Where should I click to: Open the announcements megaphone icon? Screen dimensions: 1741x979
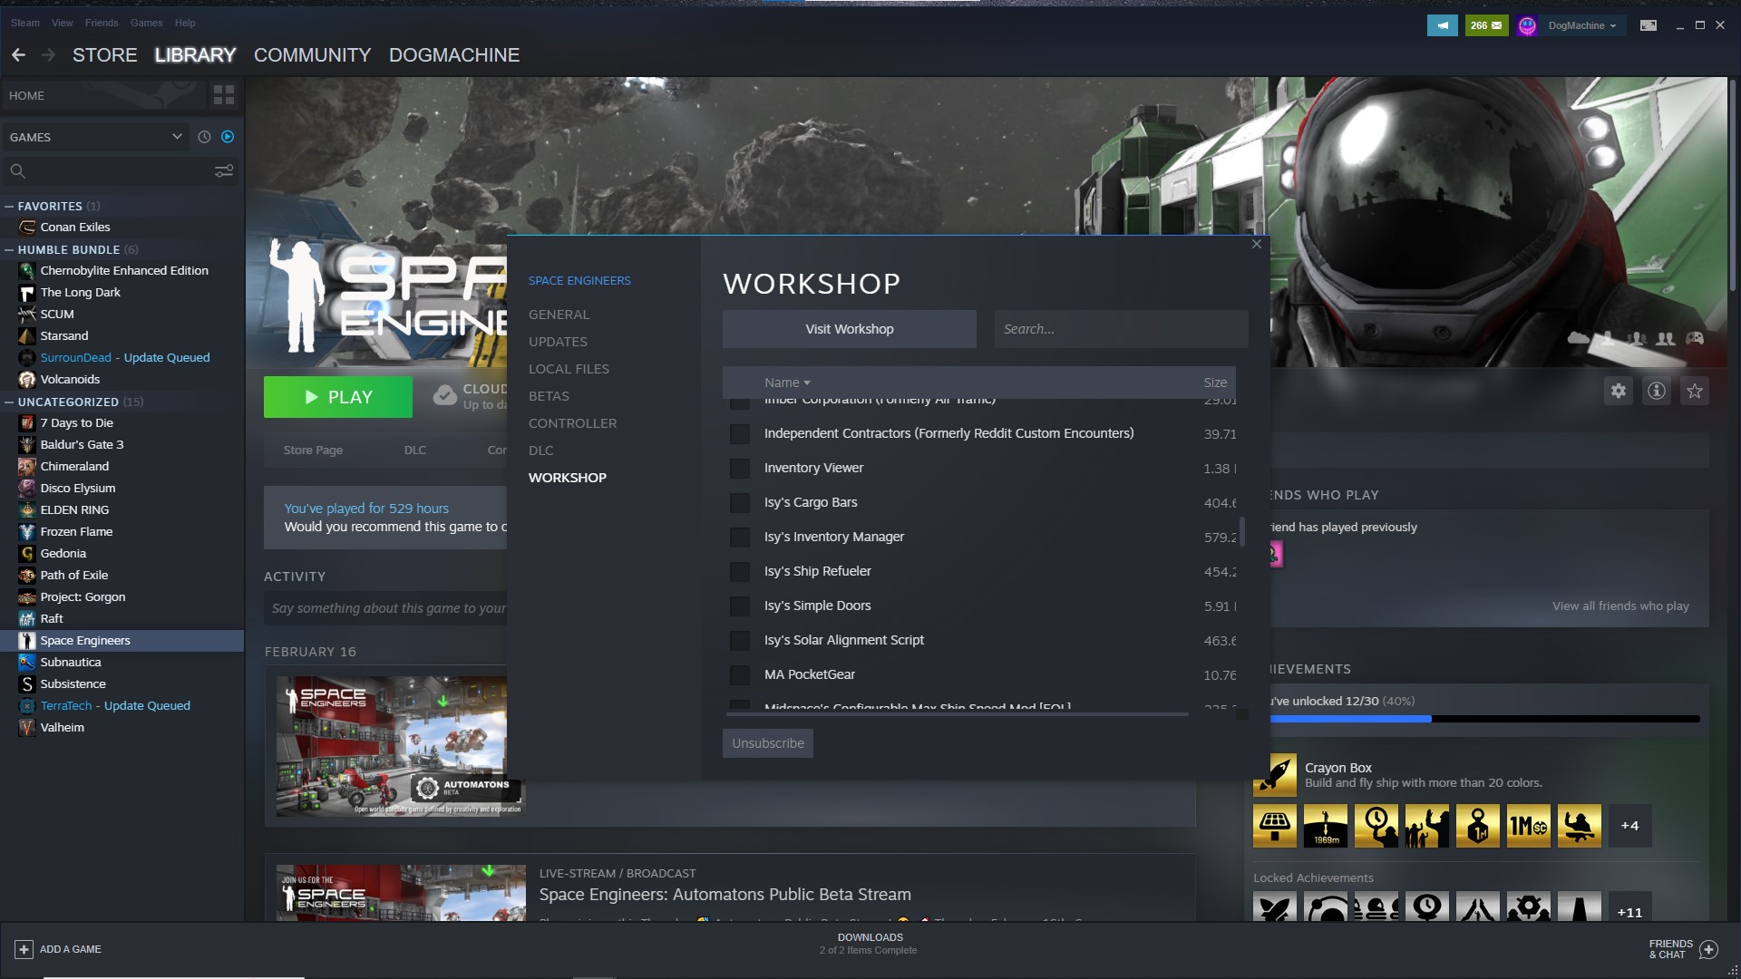1442,25
